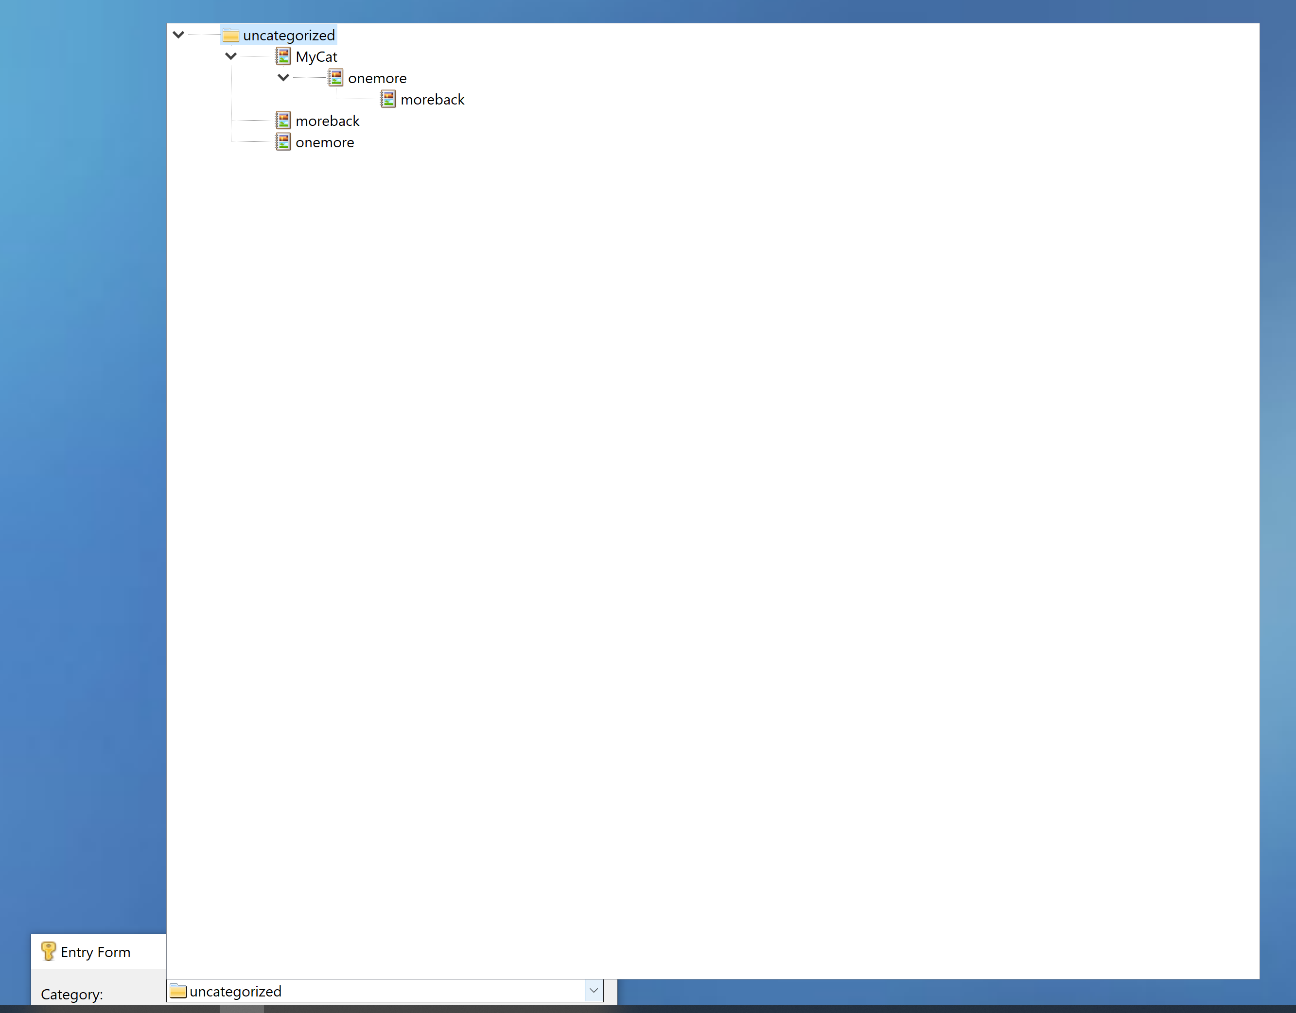Click the icon of the nested moreback
The width and height of the screenshot is (1296, 1013).
(x=388, y=99)
